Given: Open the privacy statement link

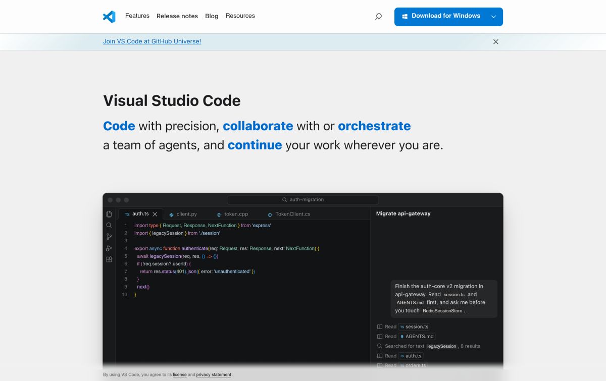Looking at the screenshot, I should point(214,375).
